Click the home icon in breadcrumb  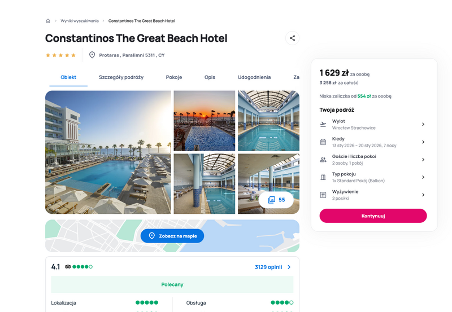[48, 21]
